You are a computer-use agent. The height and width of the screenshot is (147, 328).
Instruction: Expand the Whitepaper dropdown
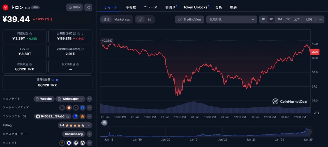tap(82, 99)
